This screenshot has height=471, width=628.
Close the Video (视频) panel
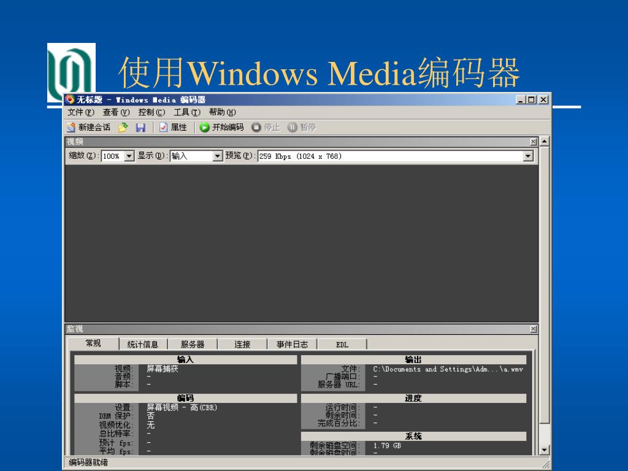click(x=533, y=142)
